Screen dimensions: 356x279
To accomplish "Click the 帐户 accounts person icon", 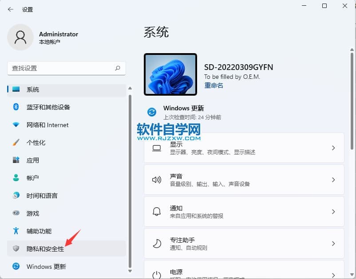I will 16,178.
